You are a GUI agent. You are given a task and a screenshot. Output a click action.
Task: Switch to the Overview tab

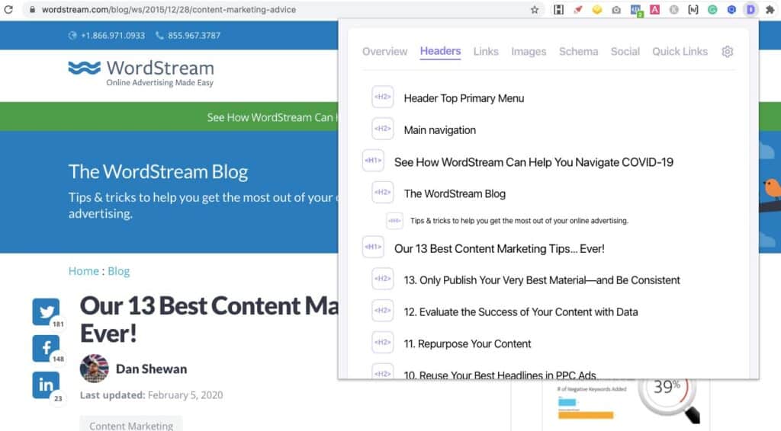point(384,51)
